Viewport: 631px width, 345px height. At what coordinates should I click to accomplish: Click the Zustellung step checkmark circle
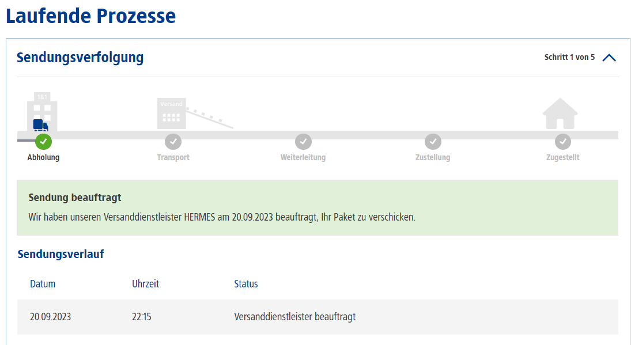[433, 142]
